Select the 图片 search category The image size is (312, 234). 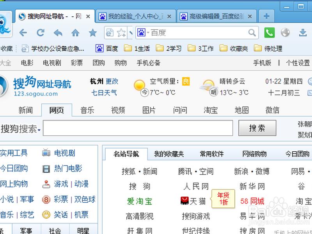click(x=149, y=110)
